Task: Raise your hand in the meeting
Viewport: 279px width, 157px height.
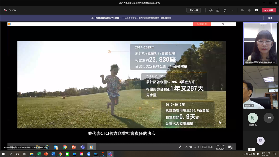Action: tap(225, 10)
